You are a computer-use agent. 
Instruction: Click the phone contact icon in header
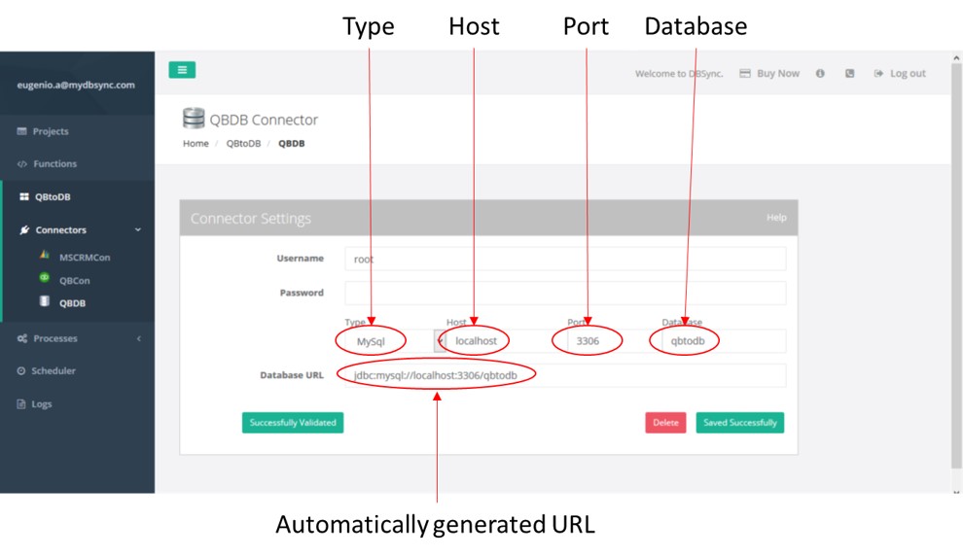click(x=849, y=74)
